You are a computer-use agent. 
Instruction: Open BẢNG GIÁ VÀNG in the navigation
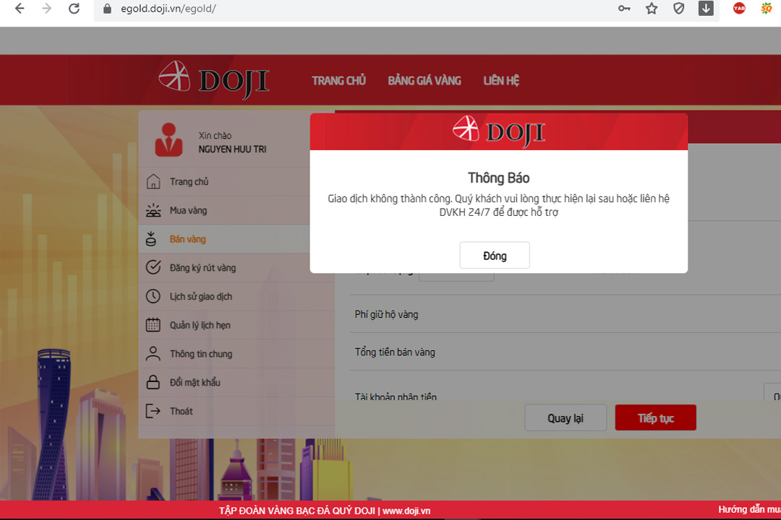(424, 81)
